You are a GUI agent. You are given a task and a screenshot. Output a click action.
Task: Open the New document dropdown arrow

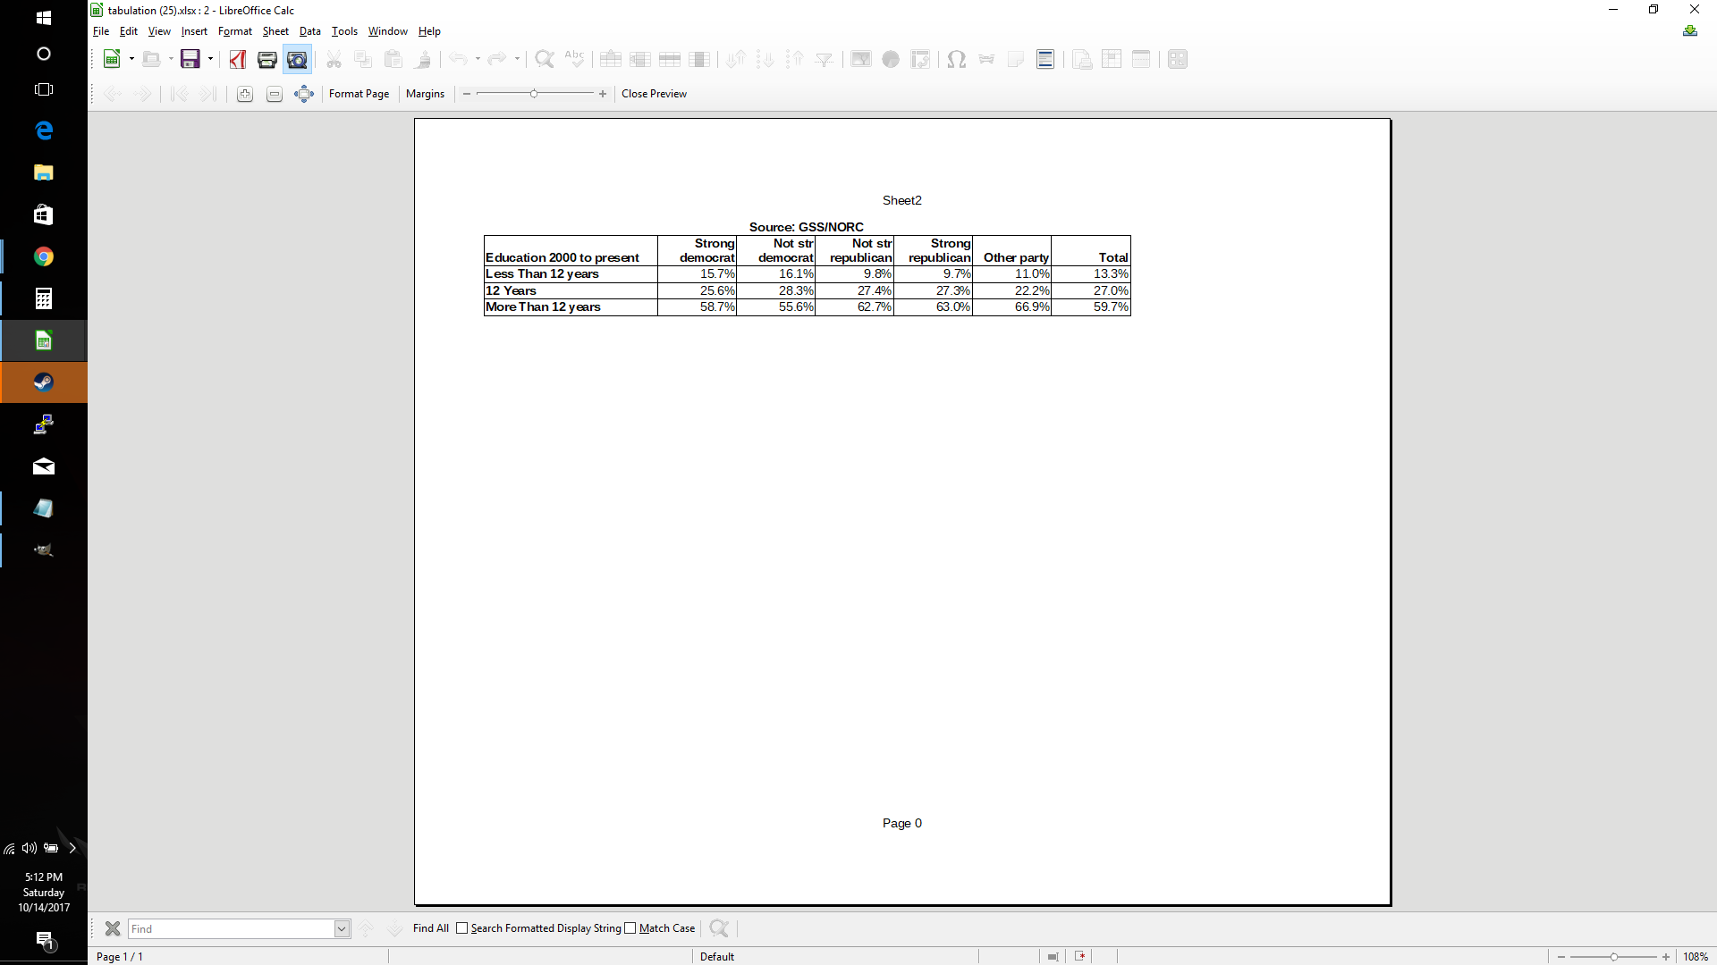coord(131,59)
